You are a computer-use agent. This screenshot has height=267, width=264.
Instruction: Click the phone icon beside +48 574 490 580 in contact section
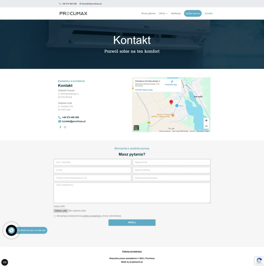click(x=59, y=117)
